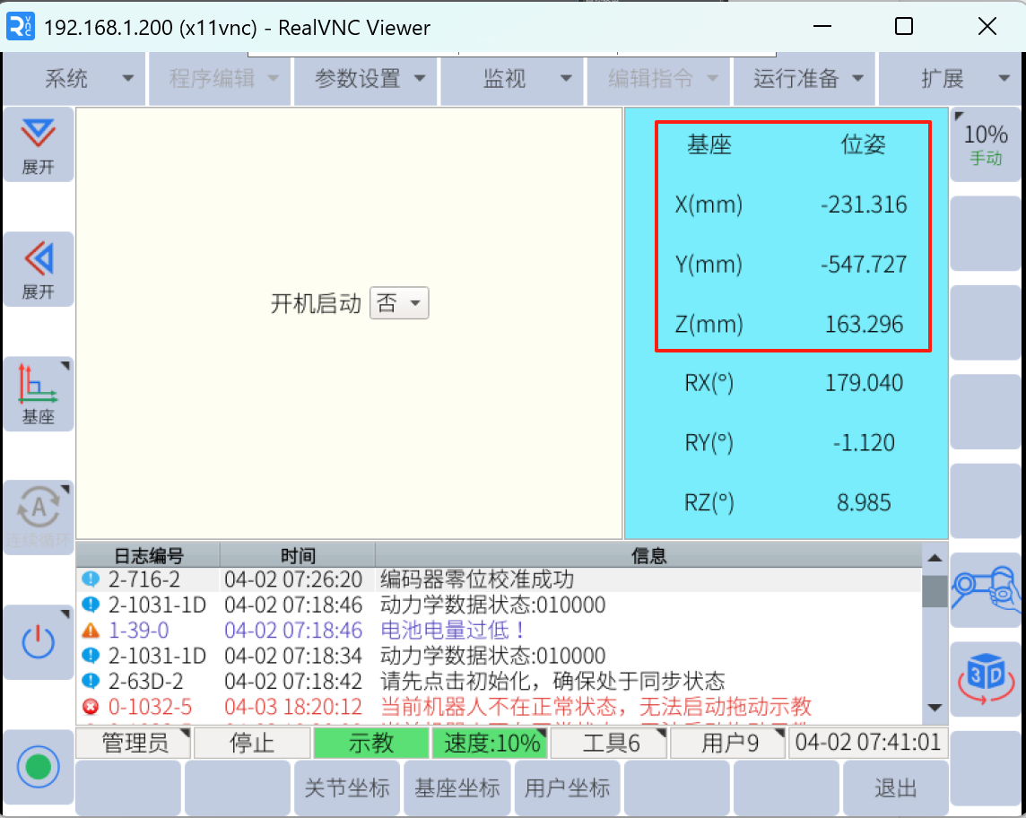Open the 工具6 tool selector
Screen dimensions: 1026x818
[x=610, y=744]
